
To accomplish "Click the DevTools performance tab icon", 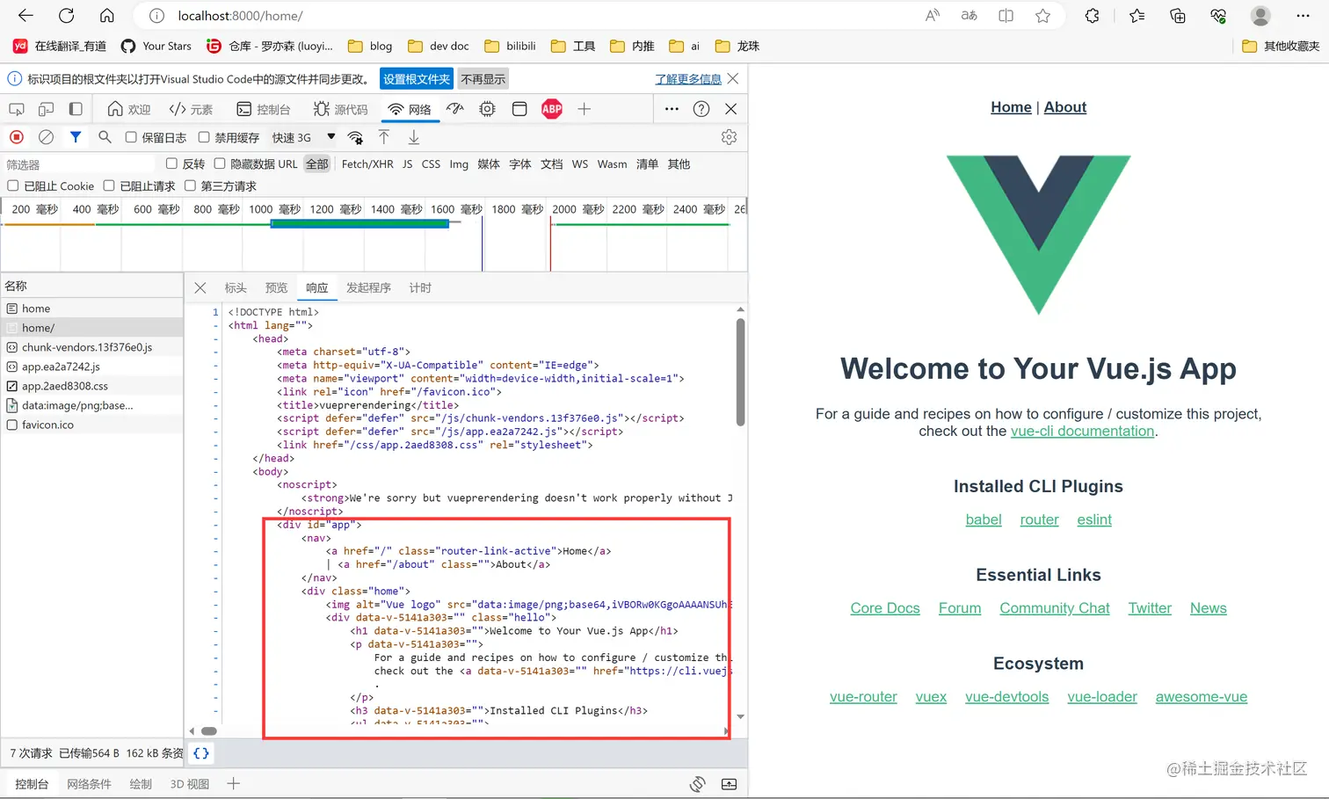I will [x=454, y=109].
